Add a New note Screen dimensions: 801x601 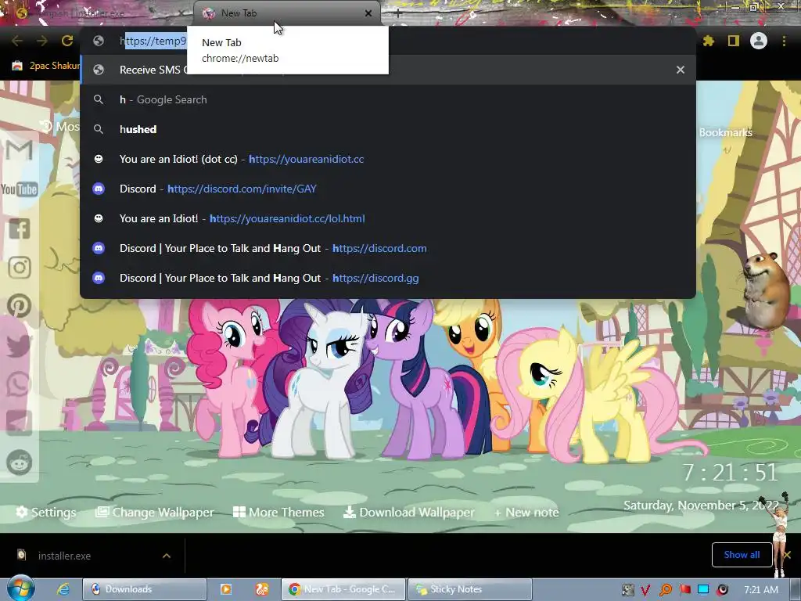click(x=526, y=512)
